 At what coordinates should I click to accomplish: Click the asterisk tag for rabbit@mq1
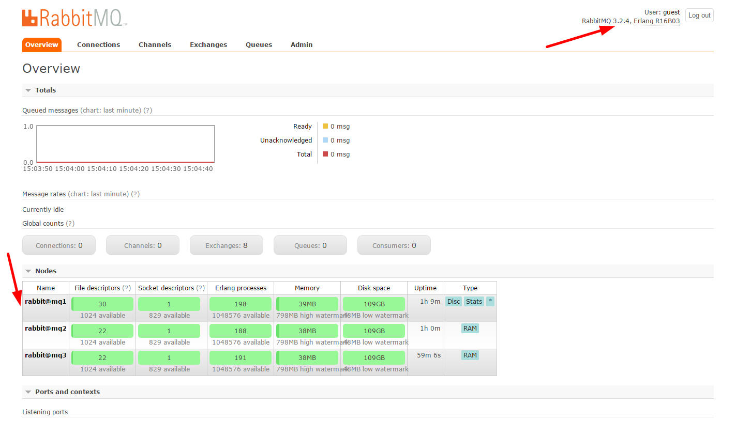490,302
